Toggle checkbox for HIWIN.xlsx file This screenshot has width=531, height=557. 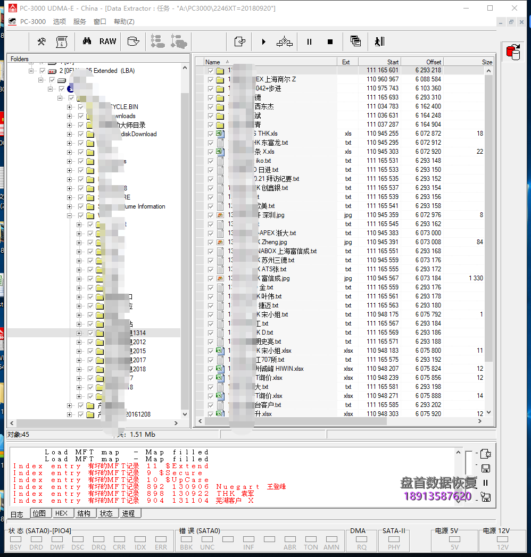[211, 369]
